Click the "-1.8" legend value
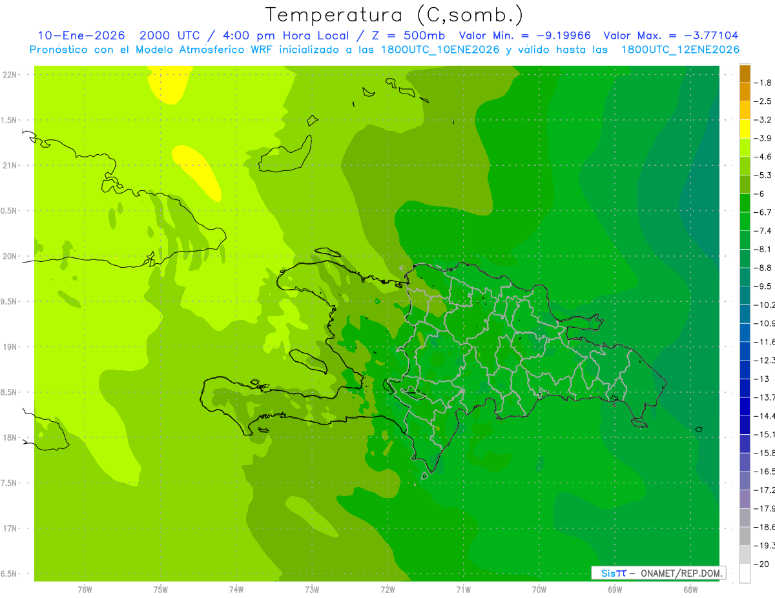The width and height of the screenshot is (775, 598). point(763,83)
